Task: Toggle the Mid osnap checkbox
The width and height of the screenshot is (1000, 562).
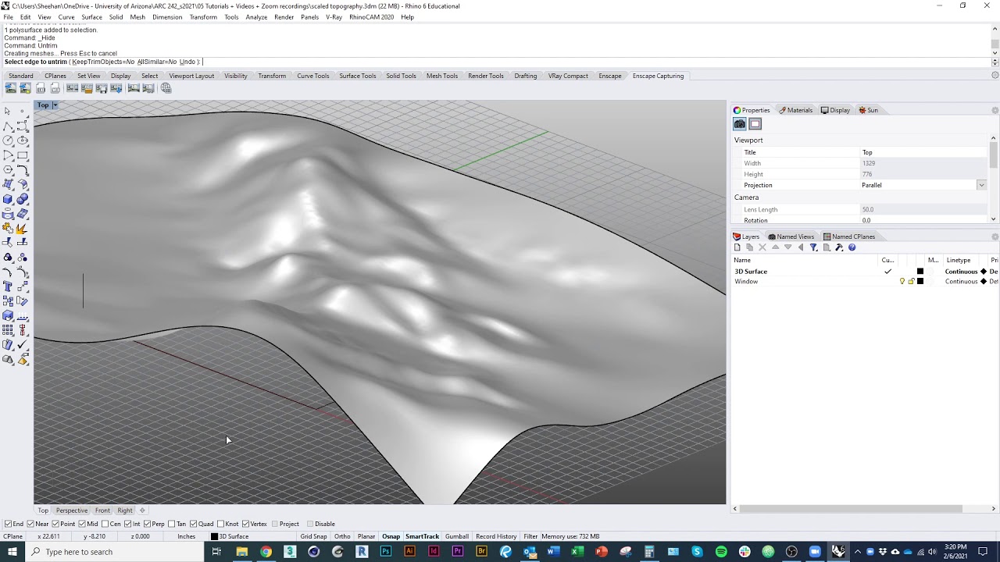Action: [82, 524]
